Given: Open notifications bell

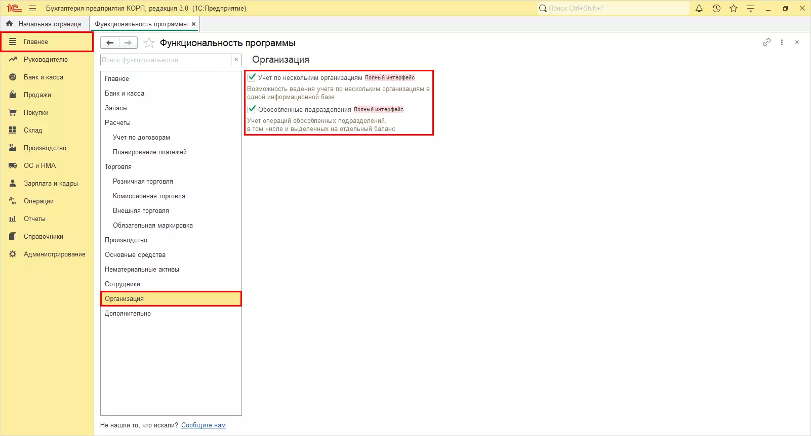Looking at the screenshot, I should (699, 8).
